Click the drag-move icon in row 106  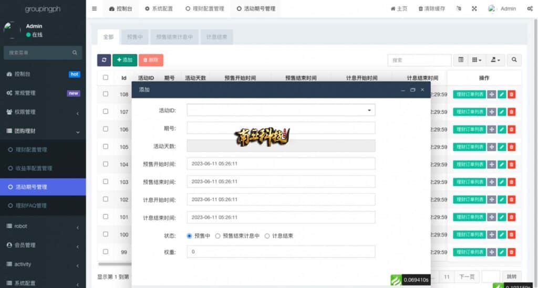click(491, 130)
